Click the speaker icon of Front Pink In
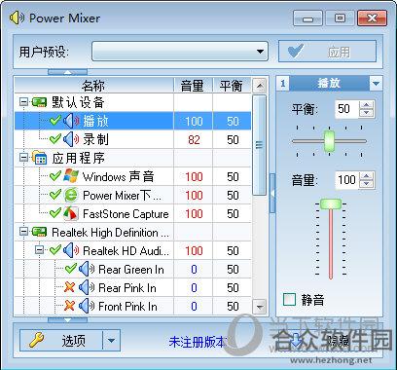397x370 pixels. pyautogui.click(x=87, y=306)
